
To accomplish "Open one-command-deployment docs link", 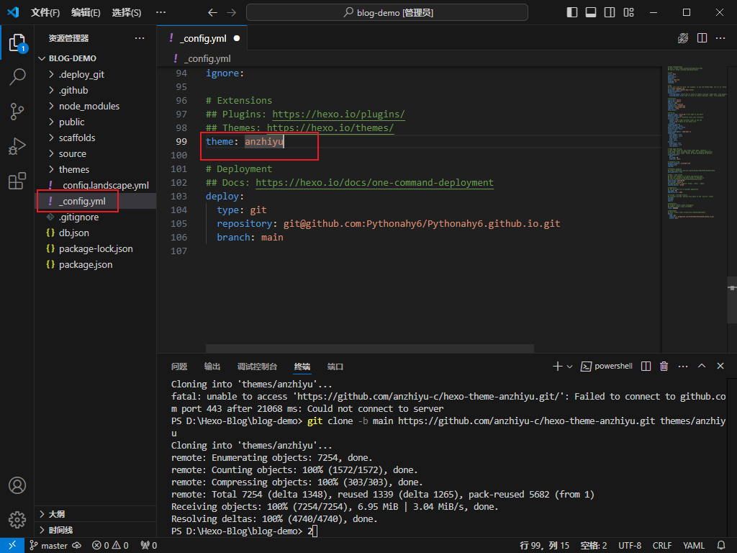I will pos(374,182).
